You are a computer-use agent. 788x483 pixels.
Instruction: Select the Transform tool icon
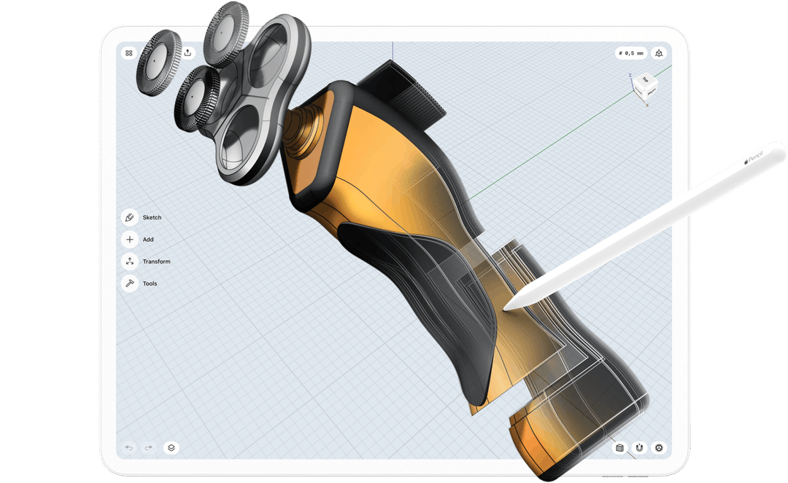click(129, 261)
